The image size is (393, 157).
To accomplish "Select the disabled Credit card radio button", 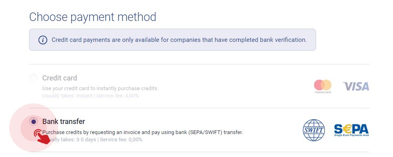I will click(33, 78).
